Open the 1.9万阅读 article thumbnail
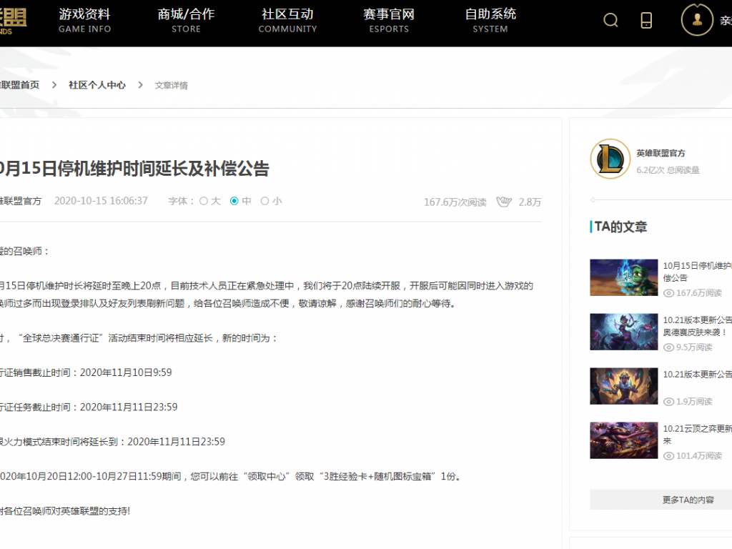This screenshot has height=549, width=732. point(623,385)
